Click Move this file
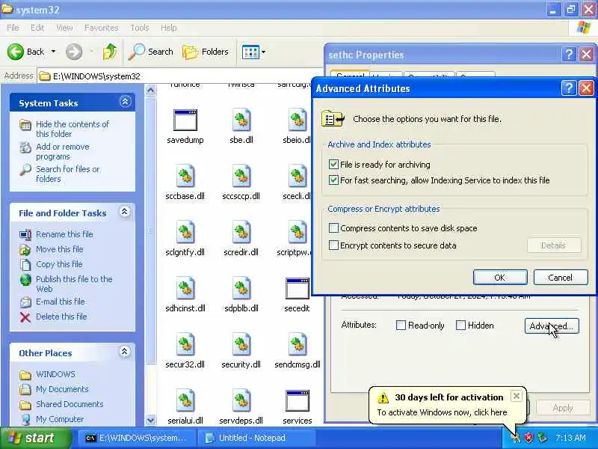The image size is (598, 449). (60, 249)
